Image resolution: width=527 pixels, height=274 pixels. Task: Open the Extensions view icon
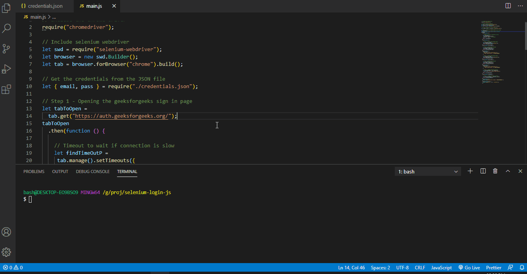[x=6, y=89]
